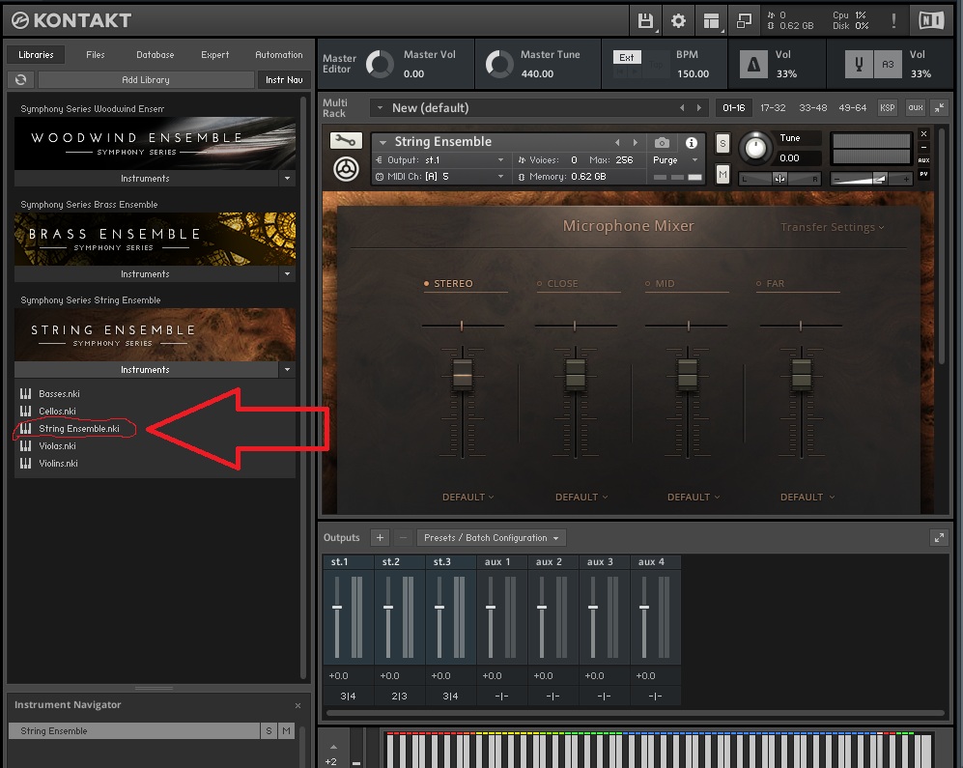Solo the String Ensemble instrument in the rack
Viewport: 963px width, 768px height.
[722, 144]
